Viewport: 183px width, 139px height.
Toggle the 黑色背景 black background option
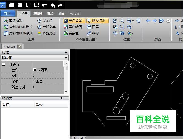pos(73,21)
